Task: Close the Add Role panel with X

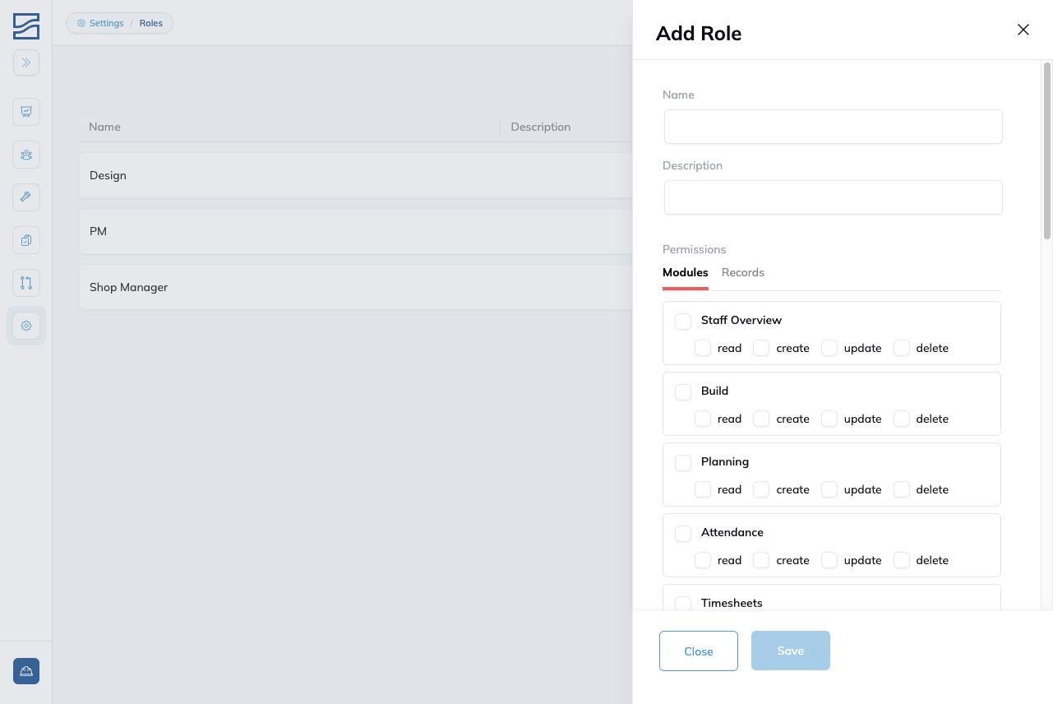Action: tap(1023, 30)
